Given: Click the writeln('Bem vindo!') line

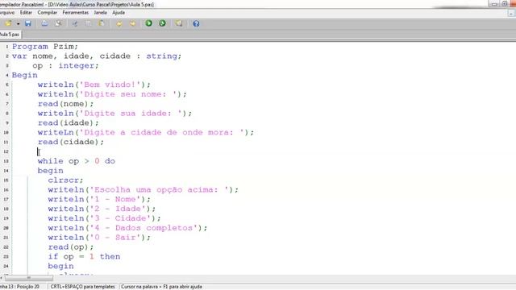Looking at the screenshot, I should (x=94, y=85).
